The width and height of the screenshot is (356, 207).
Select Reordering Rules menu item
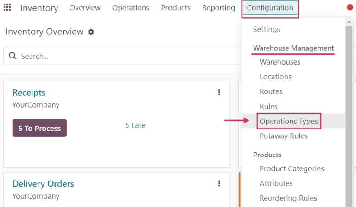288,198
